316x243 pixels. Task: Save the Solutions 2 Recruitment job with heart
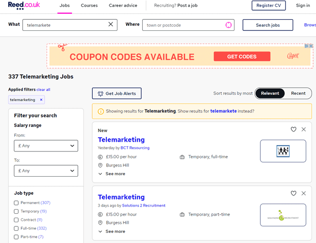[x=293, y=193]
